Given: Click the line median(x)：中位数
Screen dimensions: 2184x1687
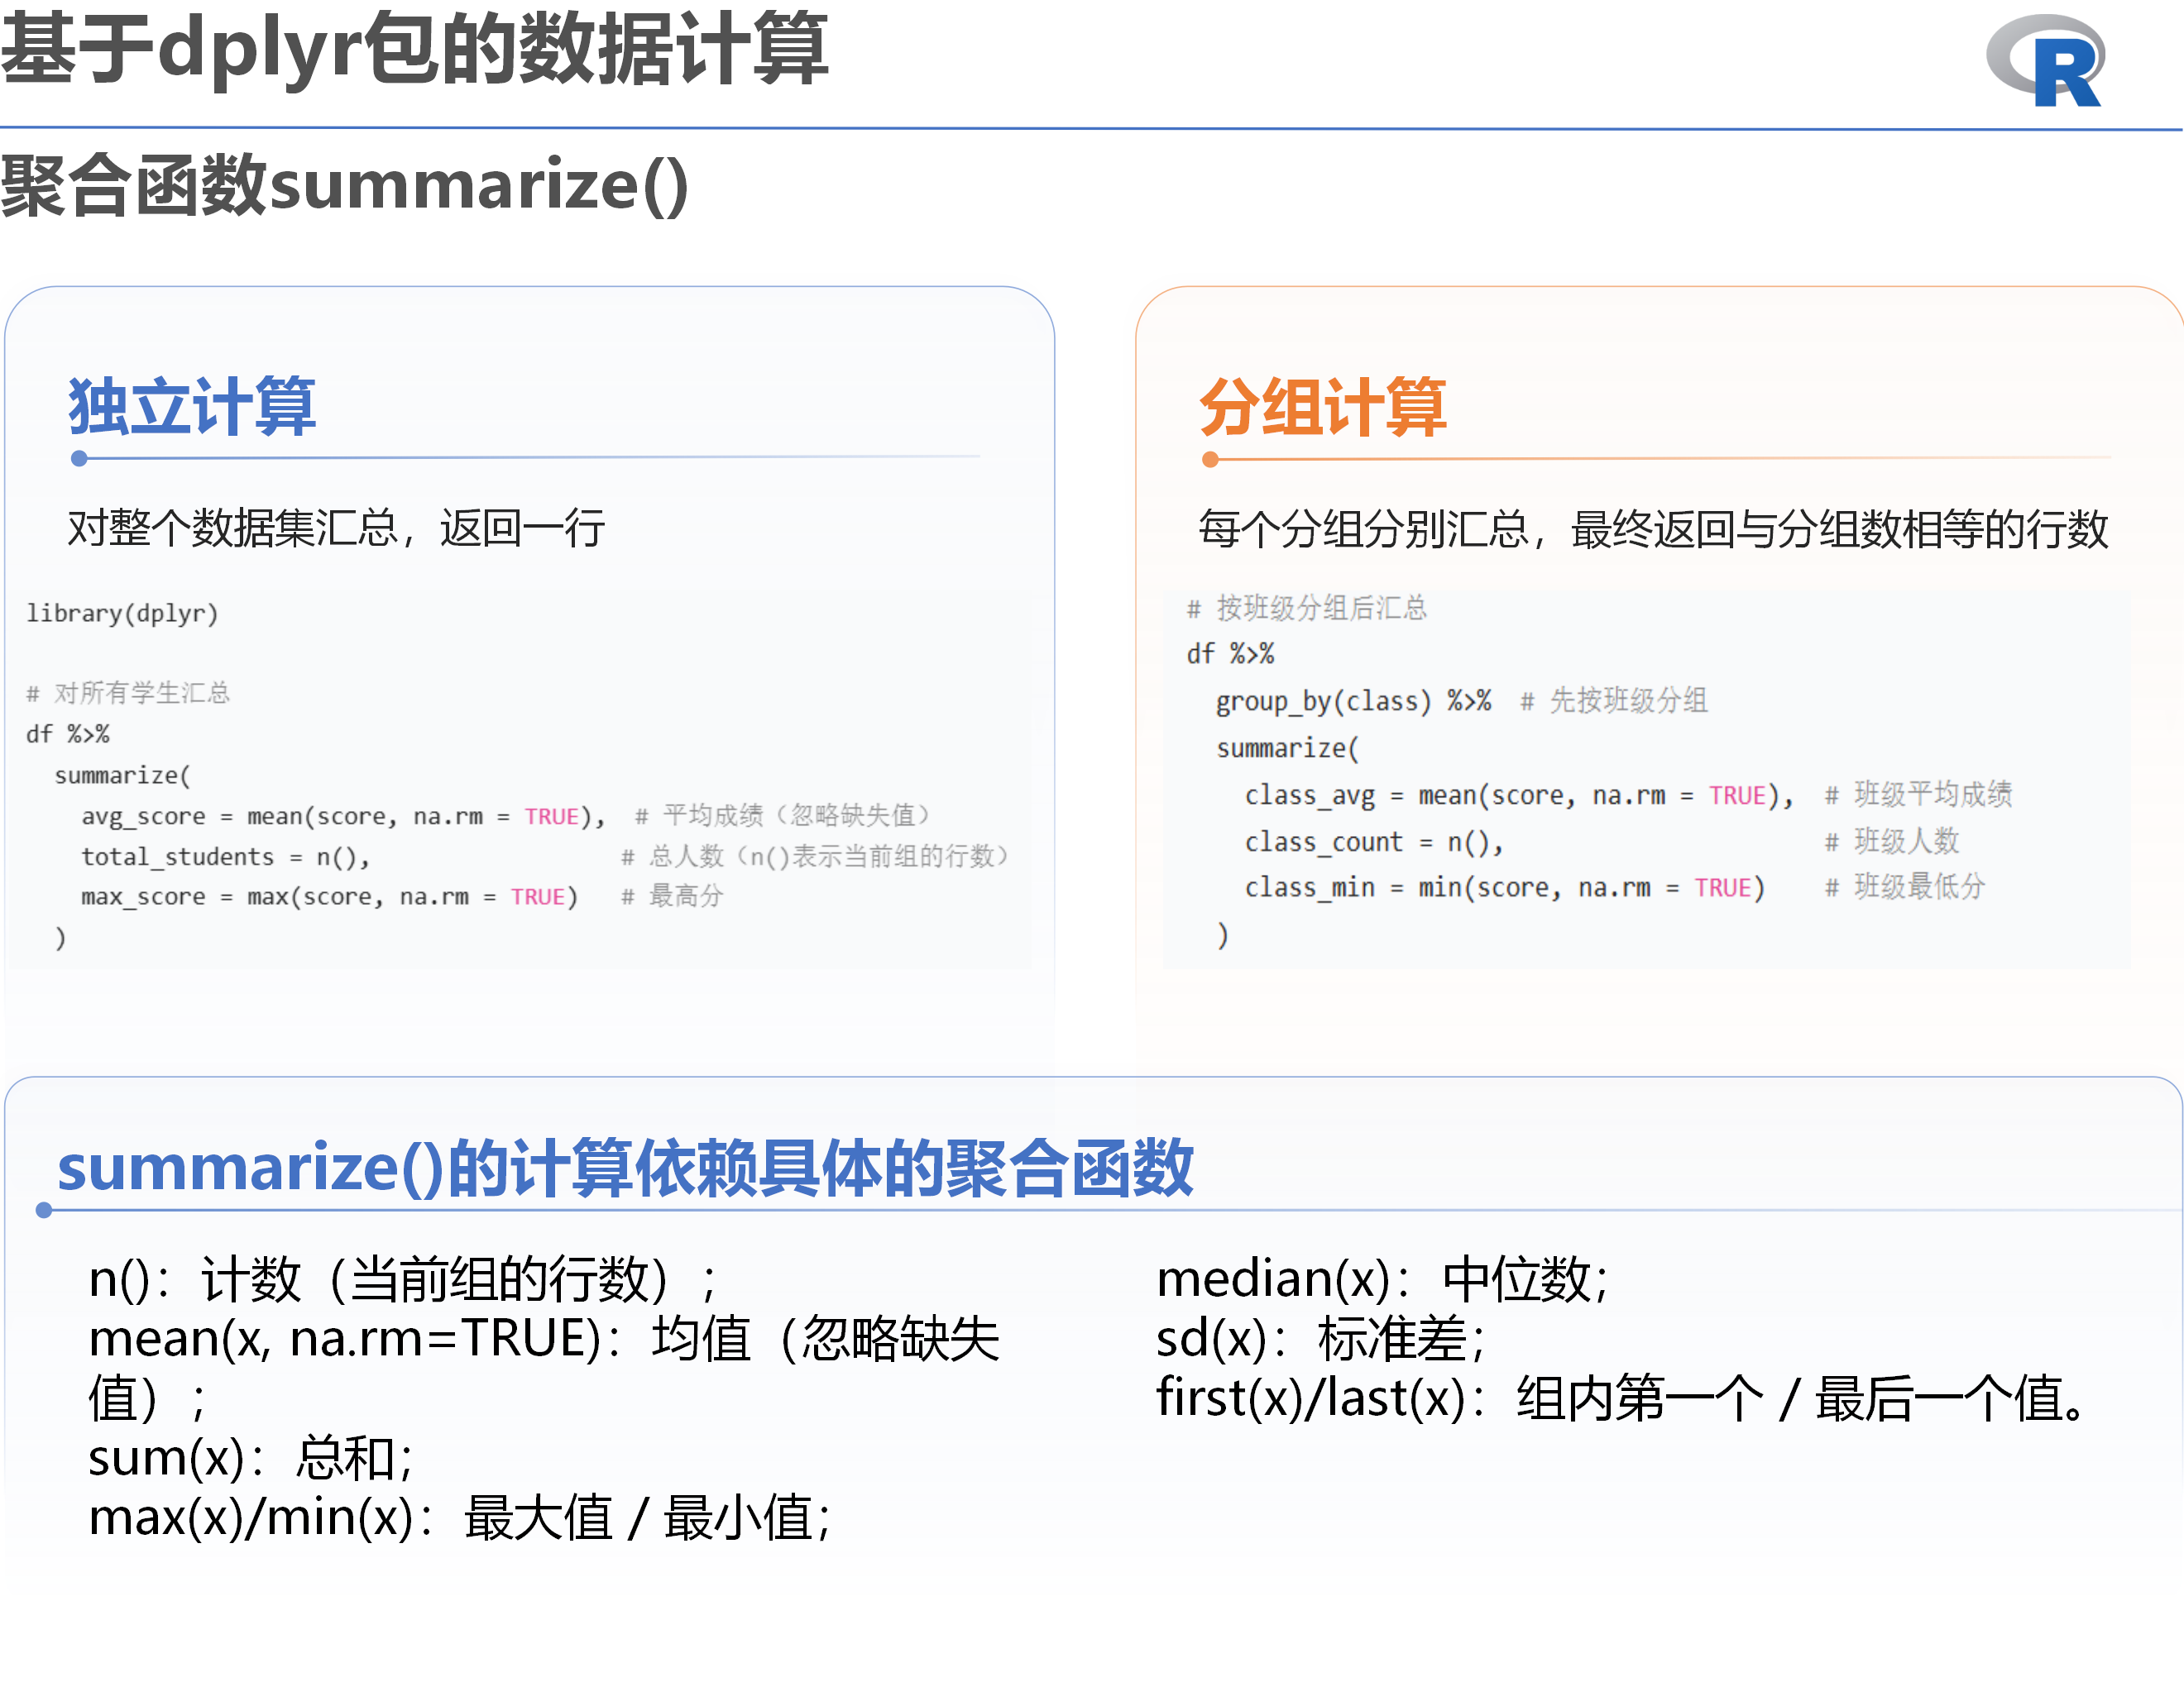Looking at the screenshot, I should (x=1383, y=1279).
